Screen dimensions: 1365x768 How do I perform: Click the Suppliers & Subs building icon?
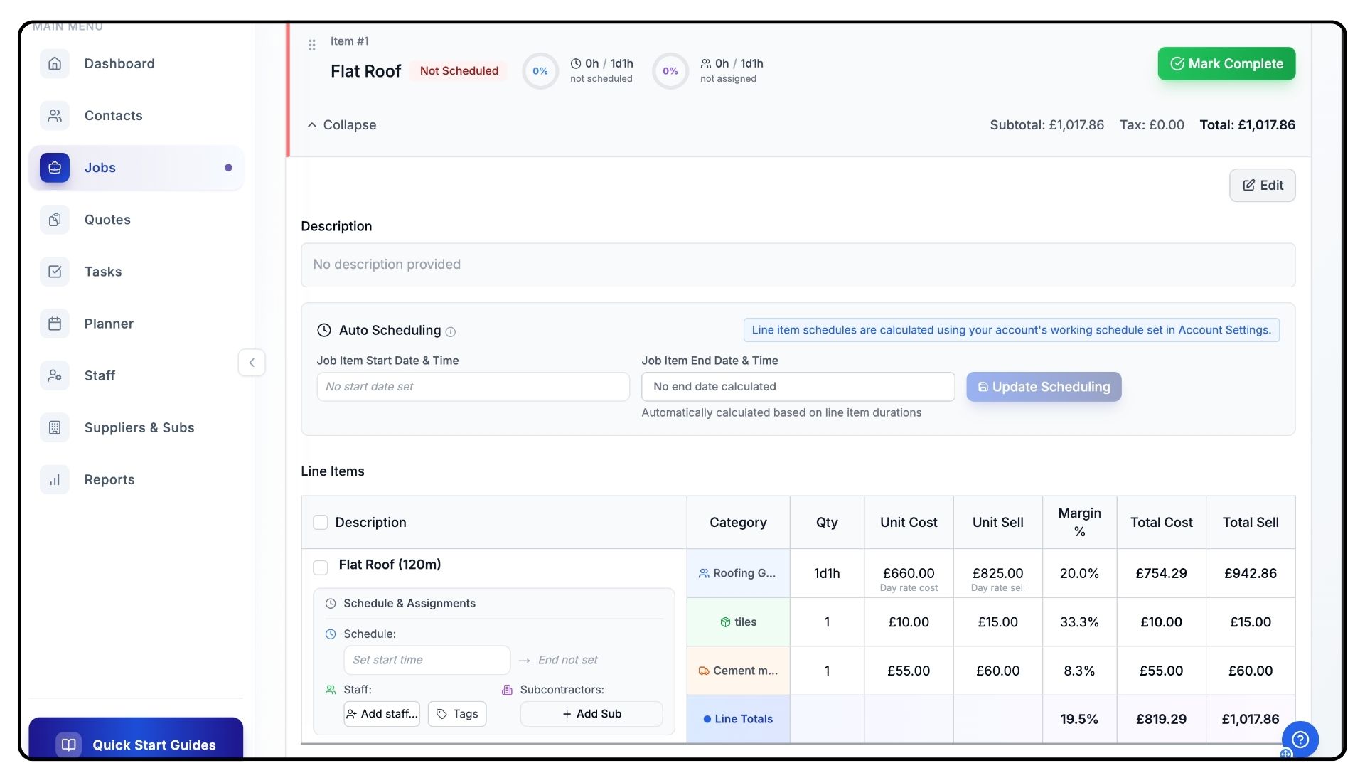55,427
